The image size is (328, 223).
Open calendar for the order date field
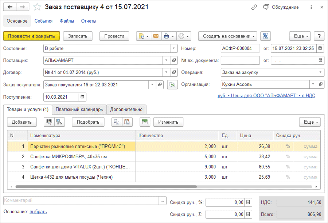pyautogui.click(x=320, y=48)
